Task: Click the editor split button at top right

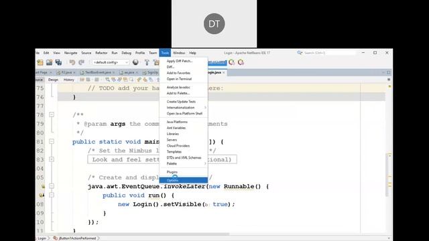Action: click(x=389, y=80)
